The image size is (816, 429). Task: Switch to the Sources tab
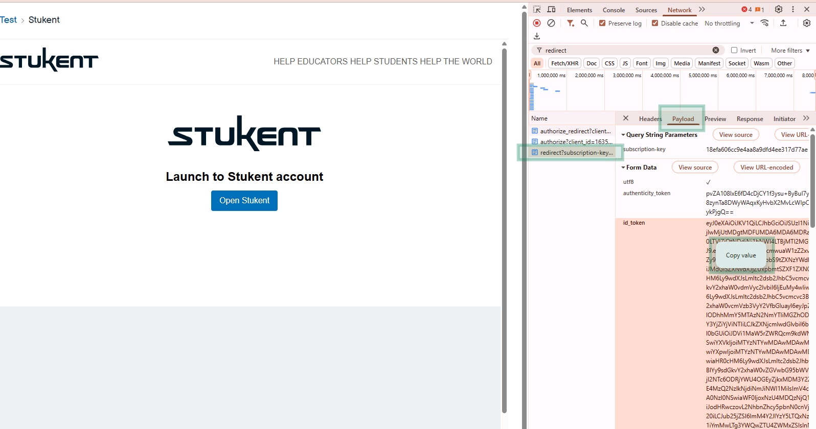[646, 10]
